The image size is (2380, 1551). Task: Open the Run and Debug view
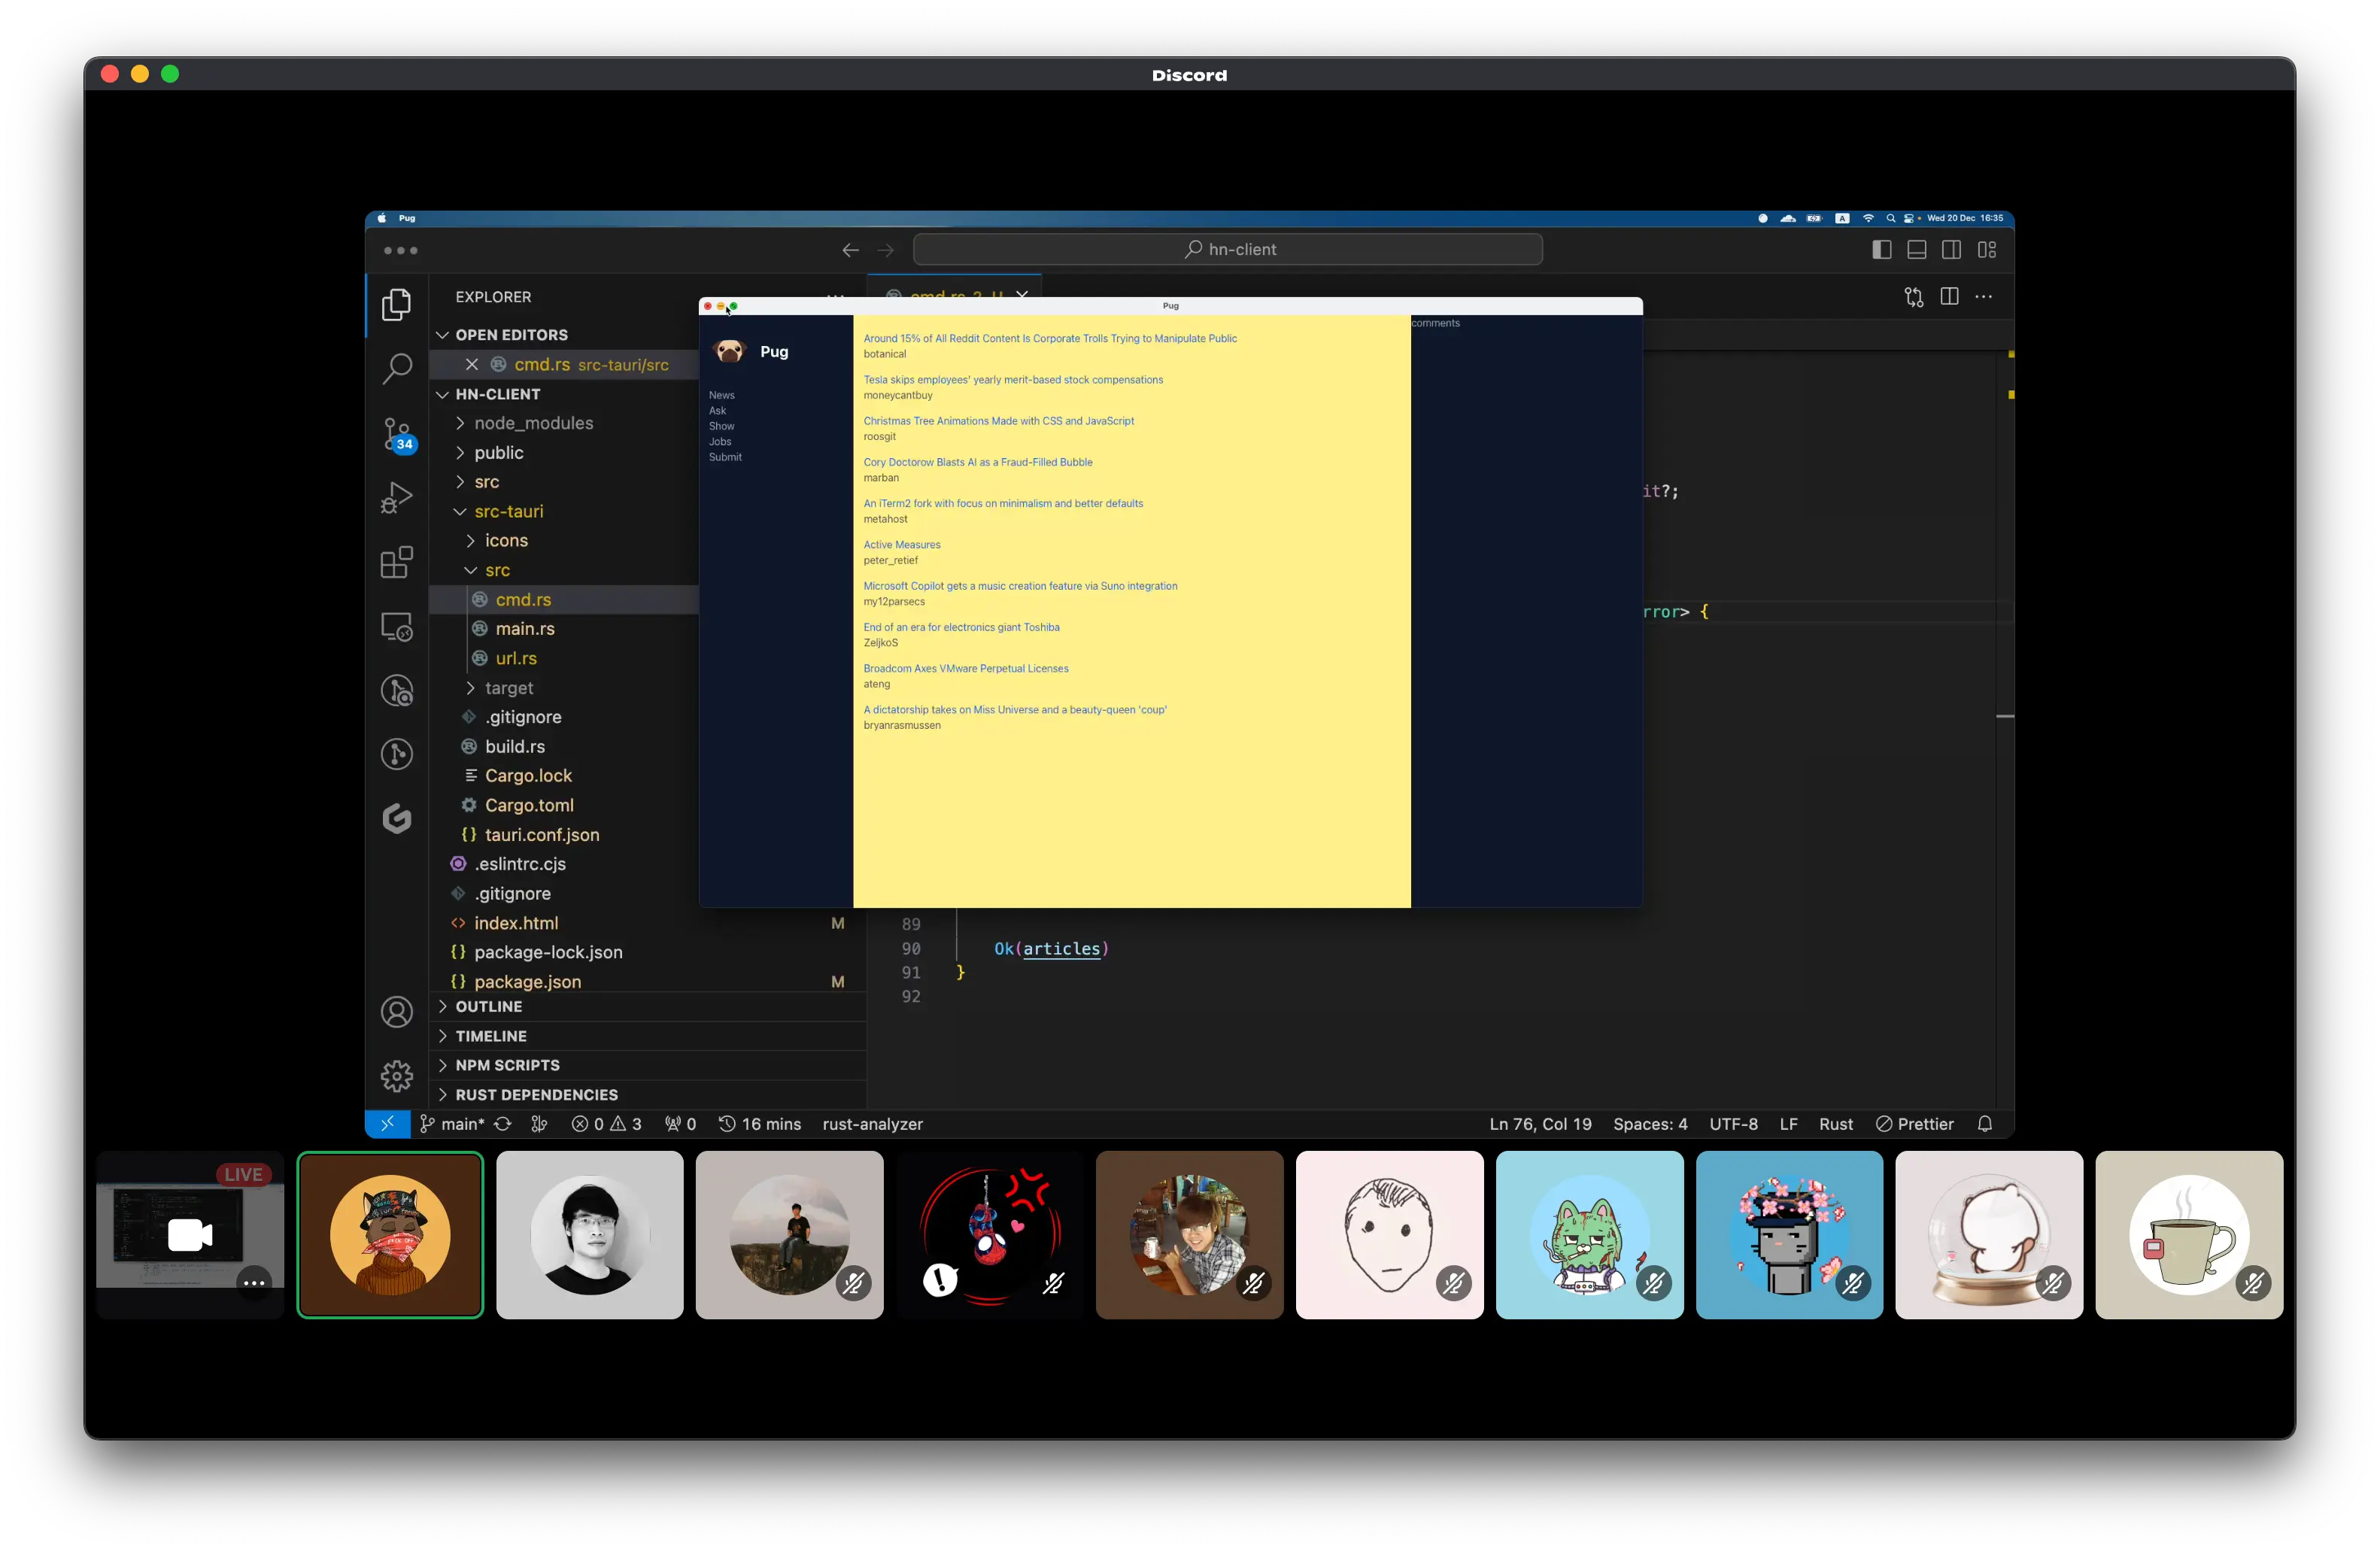coord(397,498)
